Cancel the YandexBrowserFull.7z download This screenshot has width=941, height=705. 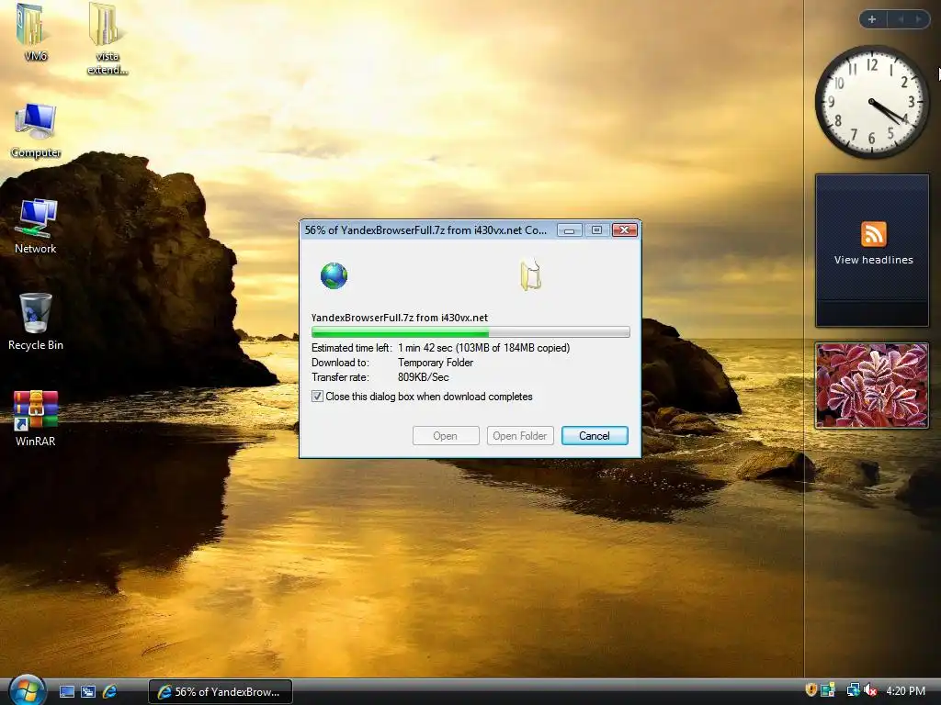[x=595, y=436]
